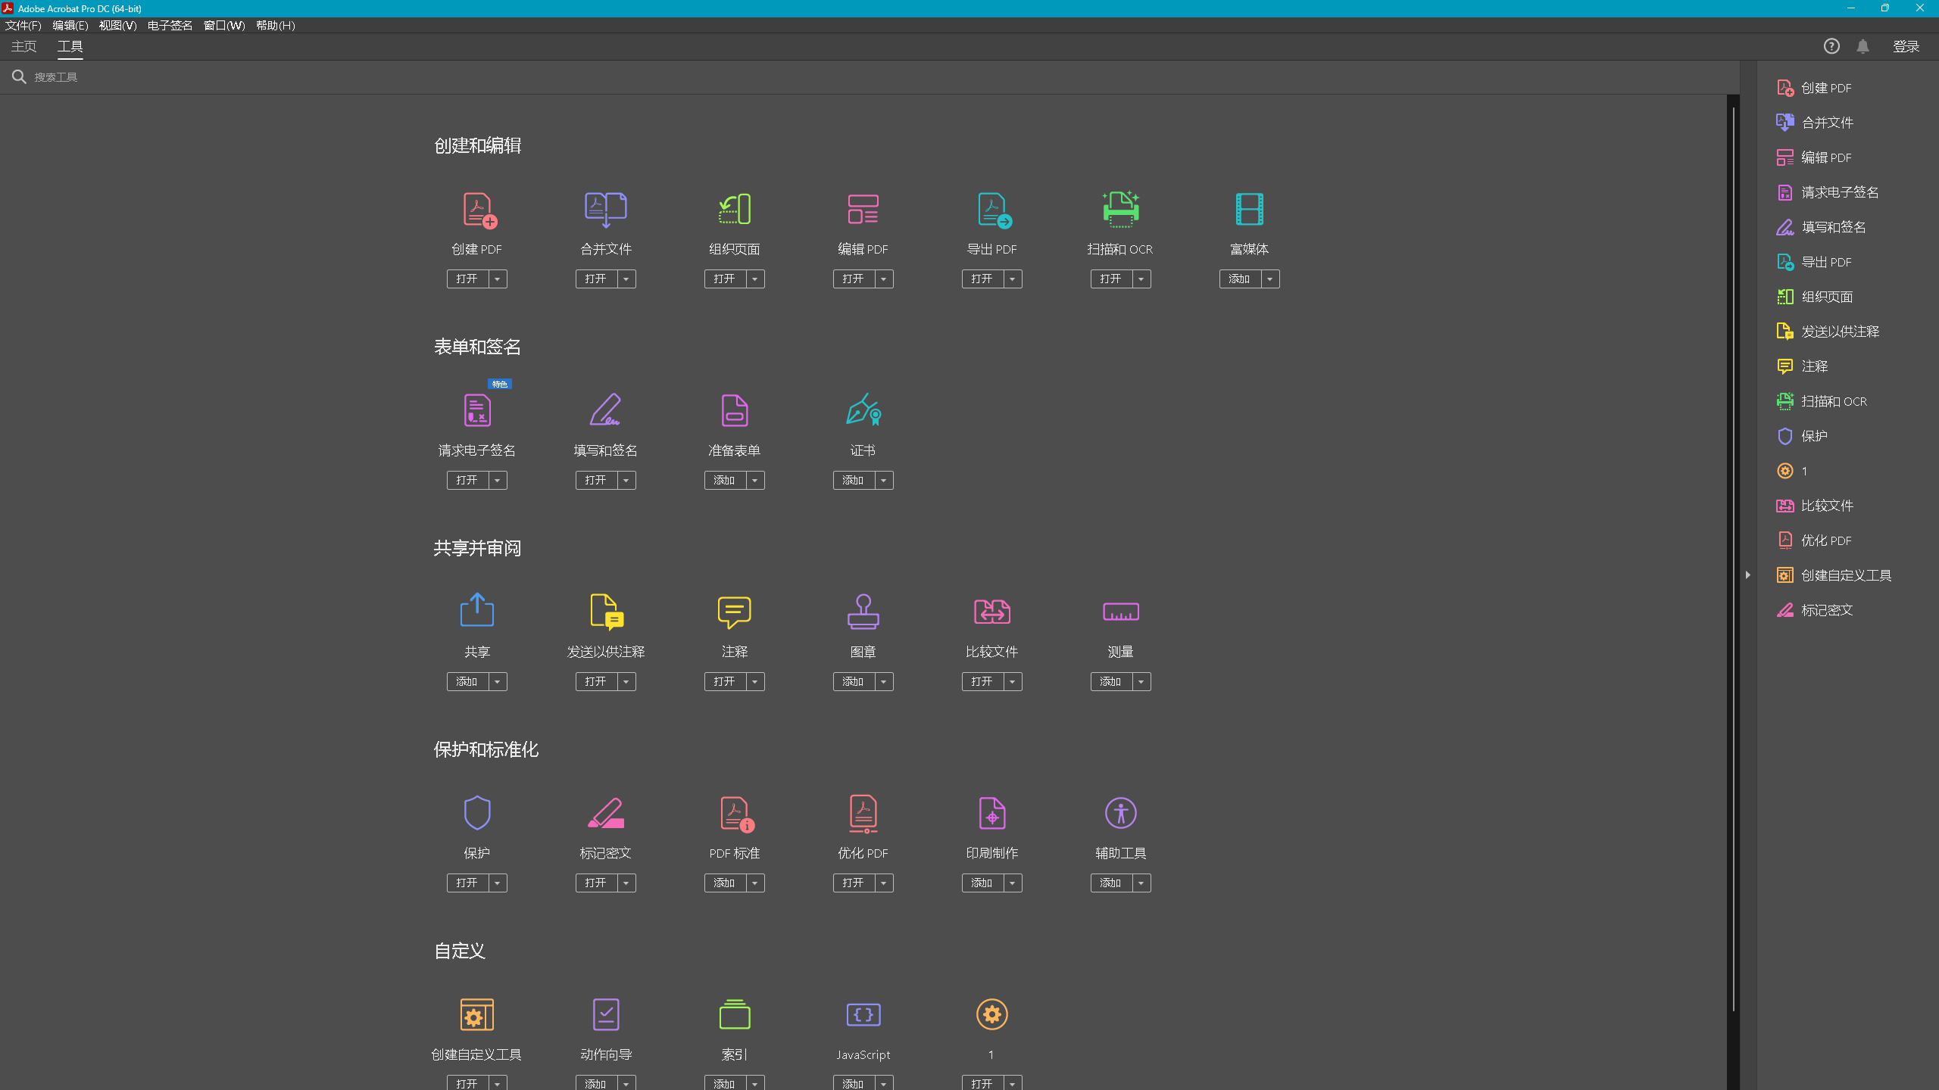Click the Redact (标记密文) tool icon
Screen dimensions: 1939x1090
coord(605,813)
